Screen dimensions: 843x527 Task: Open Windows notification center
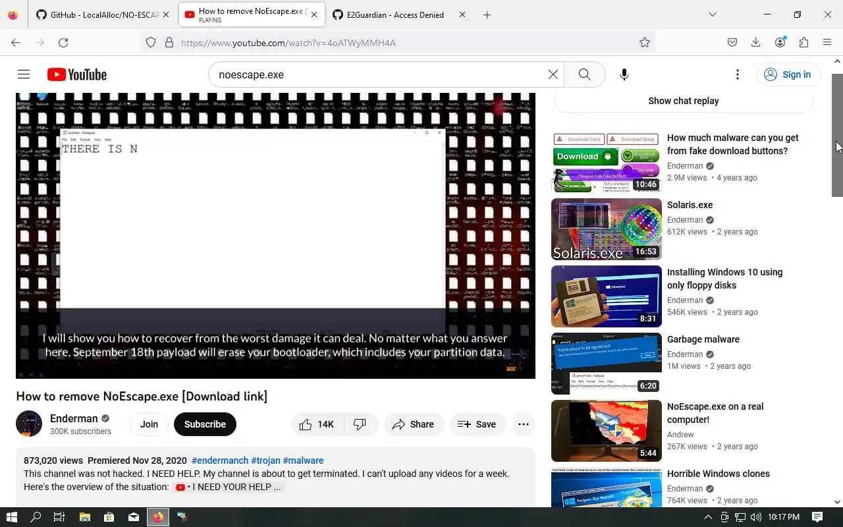pos(817,517)
